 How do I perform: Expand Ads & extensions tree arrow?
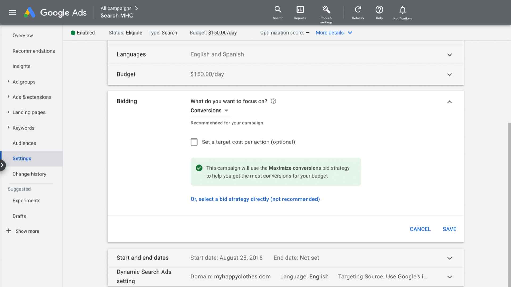pyautogui.click(x=9, y=96)
